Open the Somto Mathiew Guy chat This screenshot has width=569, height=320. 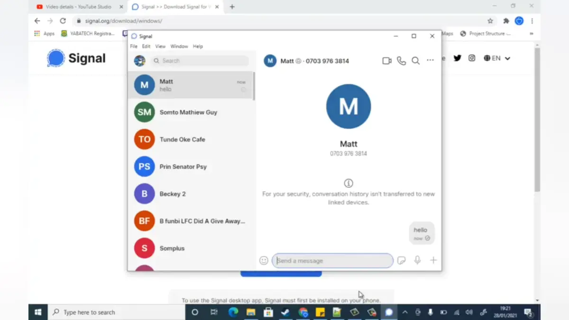pyautogui.click(x=191, y=112)
